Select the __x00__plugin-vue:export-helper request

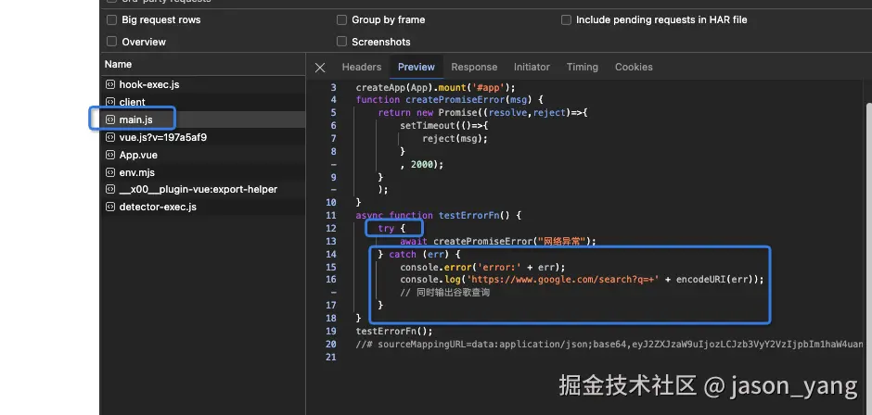coord(203,190)
